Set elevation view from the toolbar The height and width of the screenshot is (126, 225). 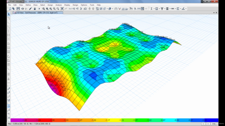[77, 9]
